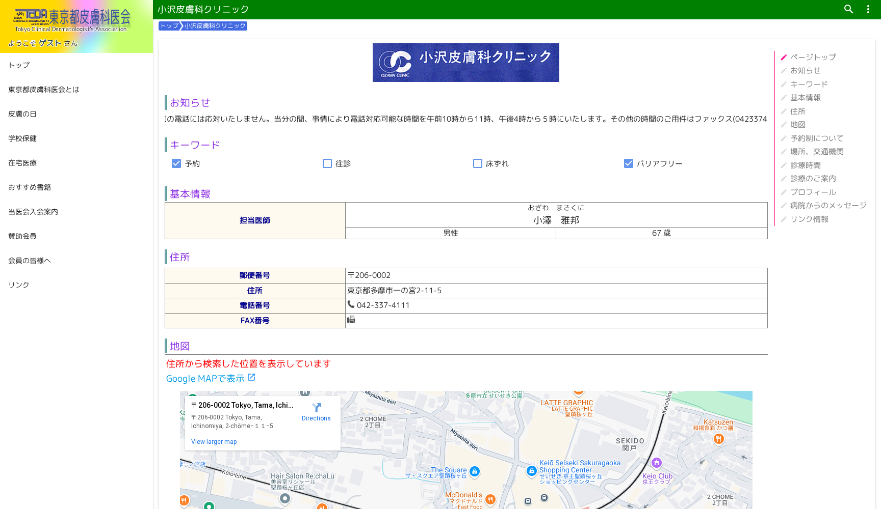Viewport: 881px width, 509px height.
Task: Click the pencil icon beside 地図 anchor
Action: tap(784, 125)
